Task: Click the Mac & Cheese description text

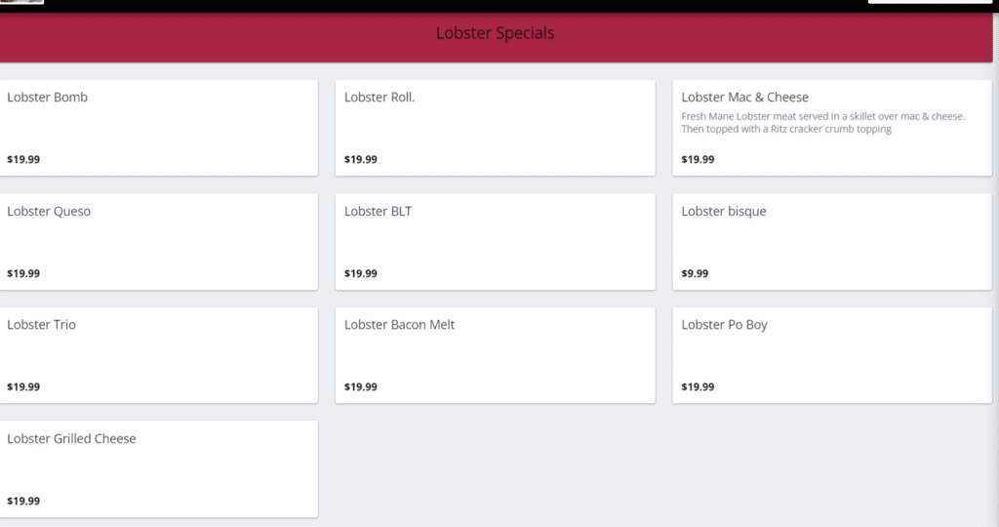Action: tap(823, 122)
